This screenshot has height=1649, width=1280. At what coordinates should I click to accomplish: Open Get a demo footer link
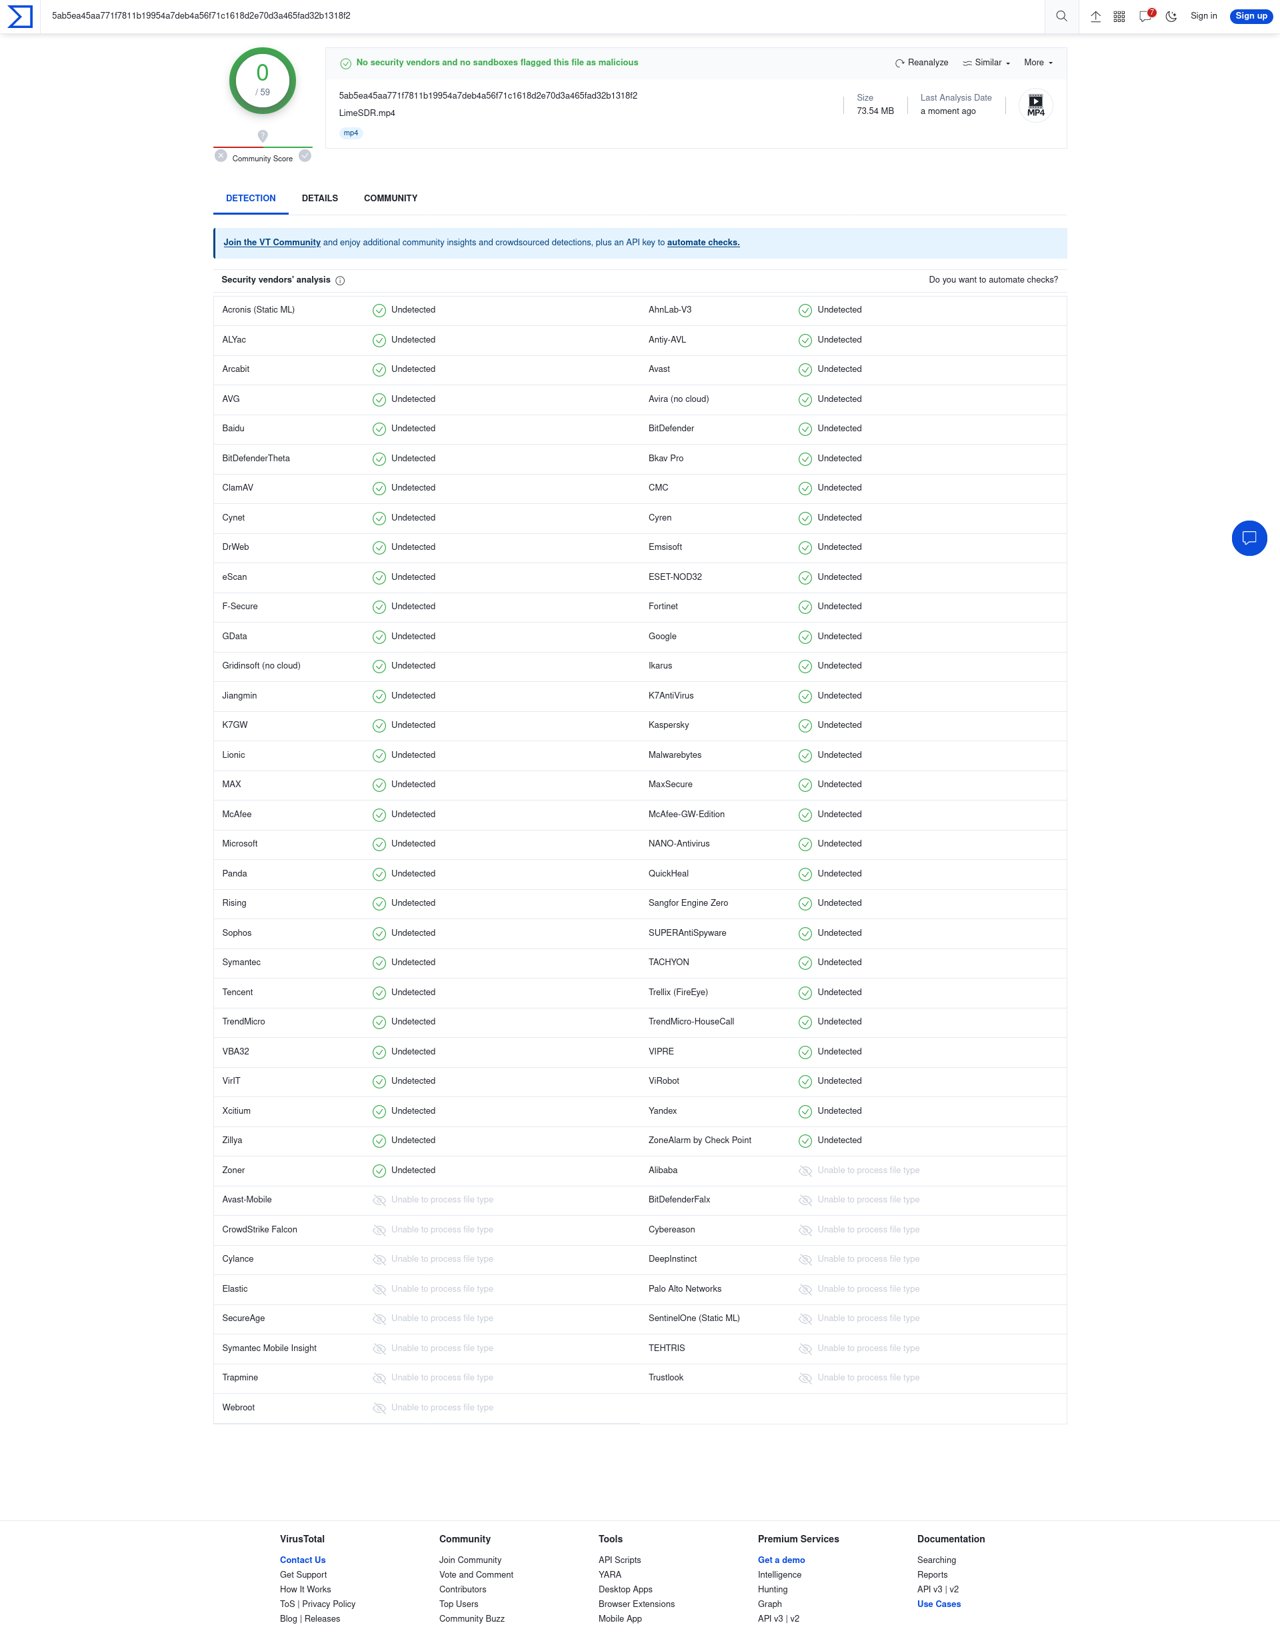[781, 1560]
